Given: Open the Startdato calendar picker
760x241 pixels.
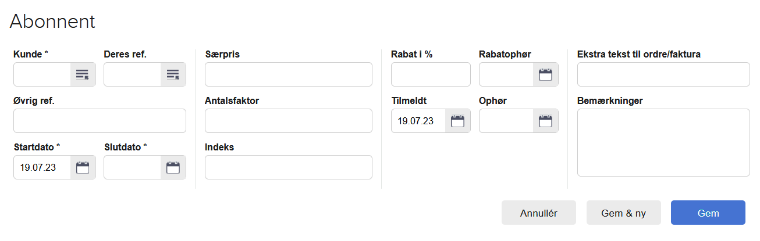Looking at the screenshot, I should 83,167.
